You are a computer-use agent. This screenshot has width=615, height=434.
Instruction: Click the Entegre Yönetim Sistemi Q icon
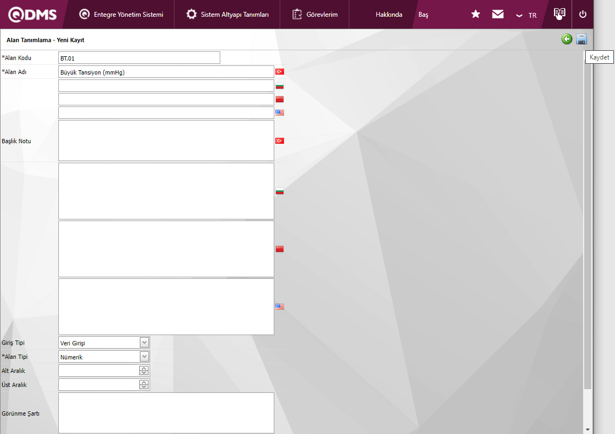tap(84, 14)
